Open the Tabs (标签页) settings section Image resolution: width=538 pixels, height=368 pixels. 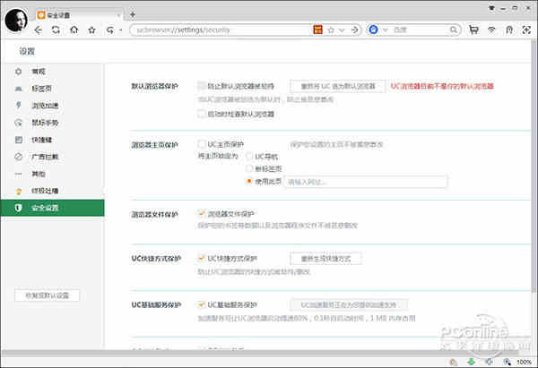(x=52, y=89)
